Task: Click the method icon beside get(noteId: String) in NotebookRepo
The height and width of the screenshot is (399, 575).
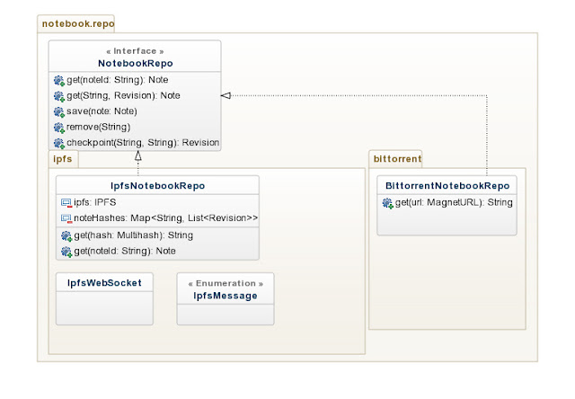Action: pos(59,80)
